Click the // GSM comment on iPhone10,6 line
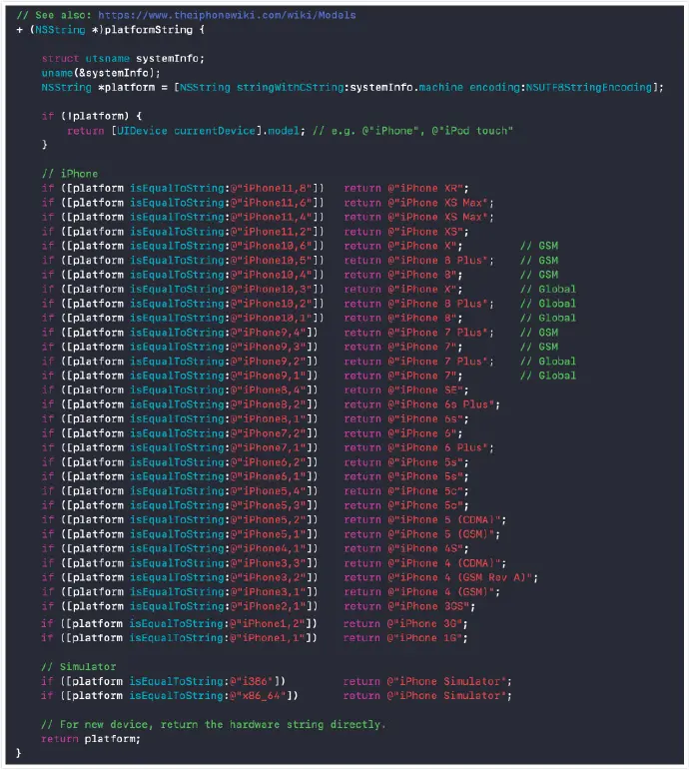Viewport: 689px width, 770px height. pos(539,246)
